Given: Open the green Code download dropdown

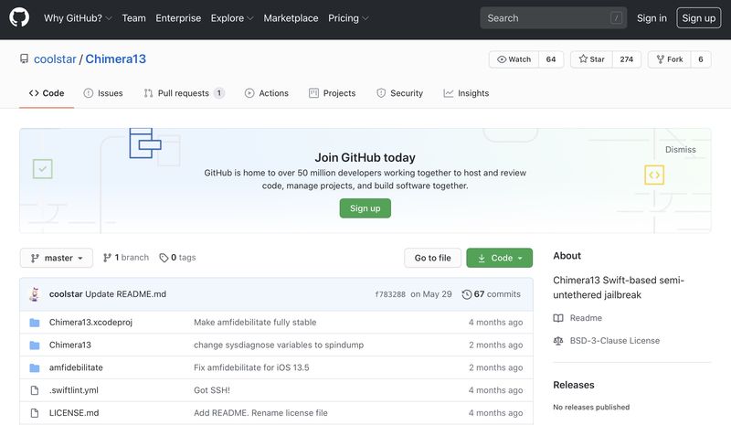Looking at the screenshot, I should coord(499,258).
